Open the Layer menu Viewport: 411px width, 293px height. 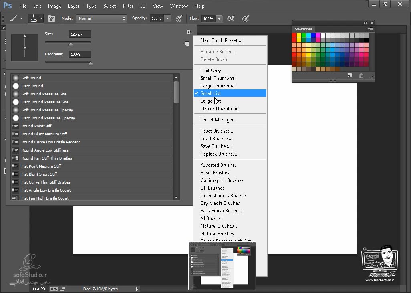pos(74,6)
